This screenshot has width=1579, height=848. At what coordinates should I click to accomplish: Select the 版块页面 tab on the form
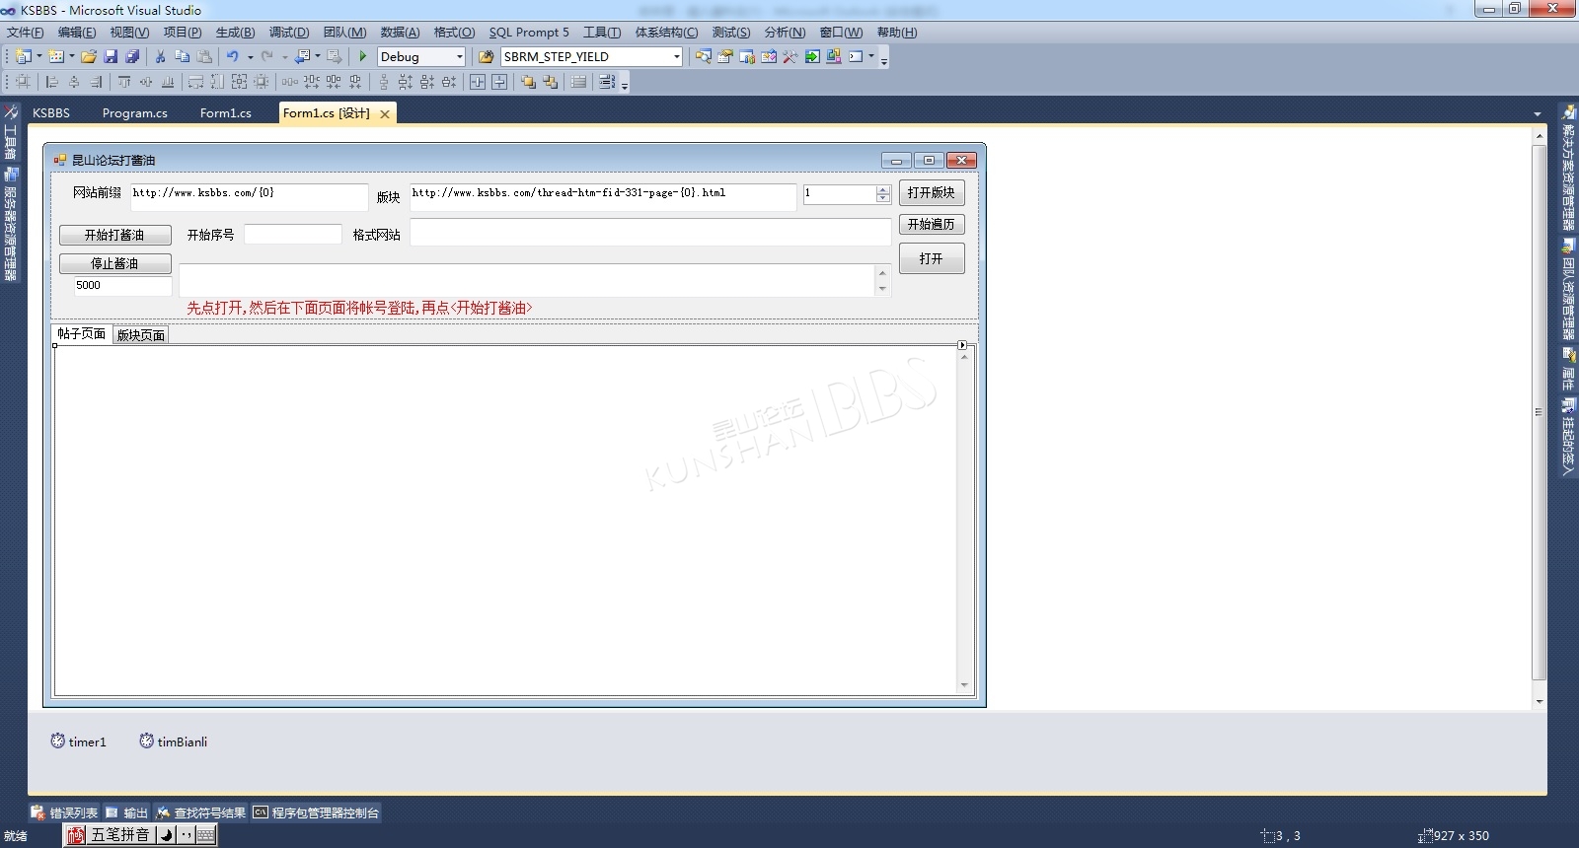click(x=141, y=335)
